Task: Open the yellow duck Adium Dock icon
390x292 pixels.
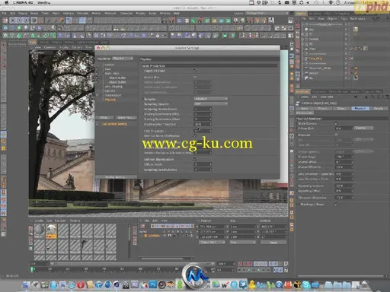Action: [251, 285]
